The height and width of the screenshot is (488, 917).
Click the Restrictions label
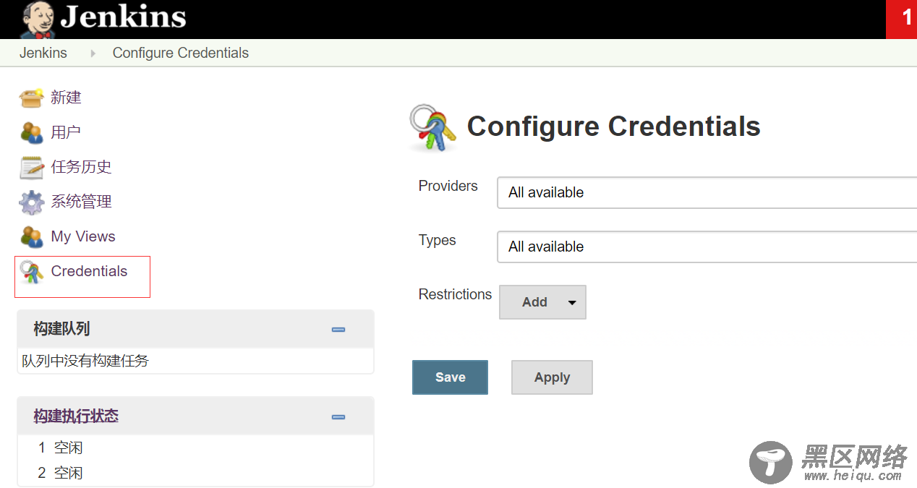coord(455,294)
